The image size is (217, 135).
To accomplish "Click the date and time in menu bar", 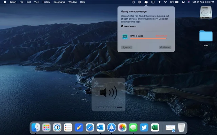I will pos(203,2).
